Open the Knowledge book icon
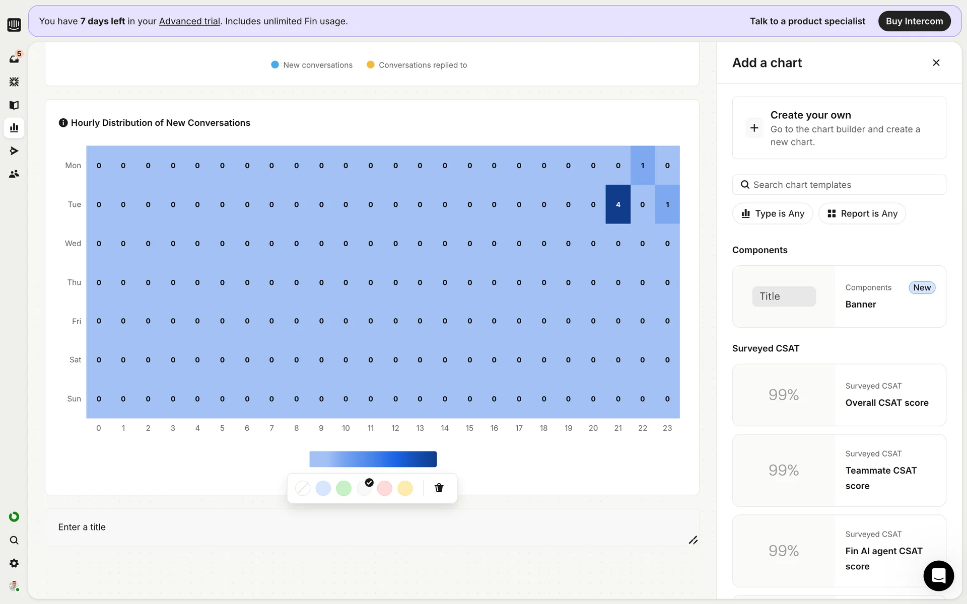The width and height of the screenshot is (967, 604). pos(14,105)
